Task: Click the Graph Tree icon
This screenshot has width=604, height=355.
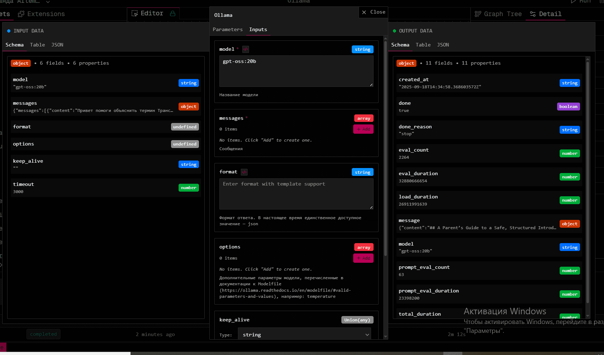Action: point(478,14)
